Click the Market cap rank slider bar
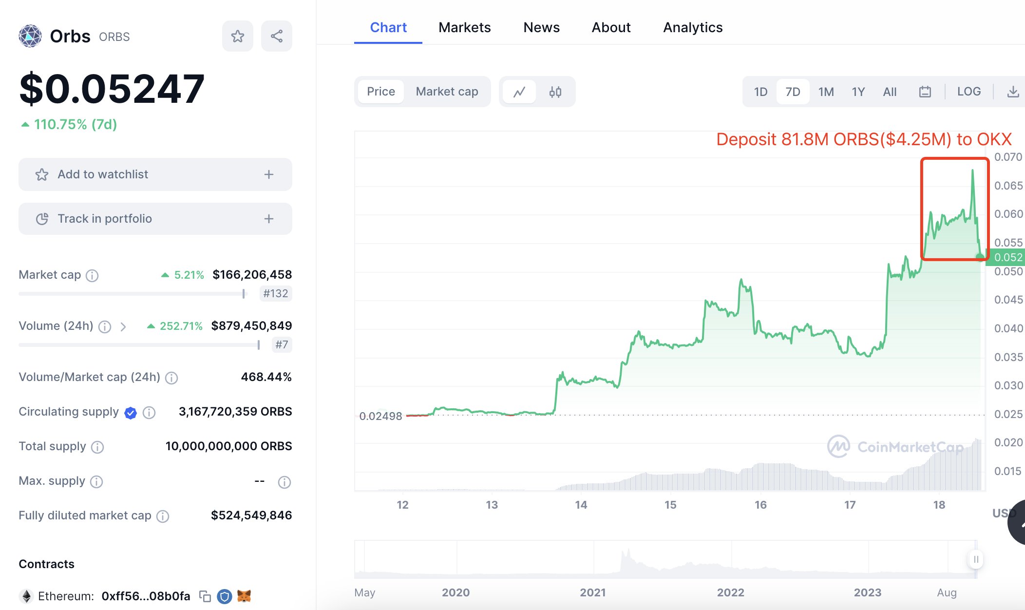Screen dimensions: 1025x610 [x=133, y=294]
